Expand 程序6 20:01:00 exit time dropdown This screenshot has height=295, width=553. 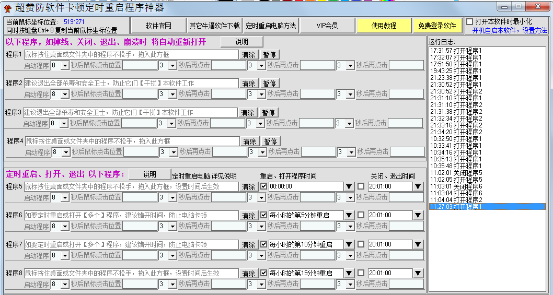point(418,215)
